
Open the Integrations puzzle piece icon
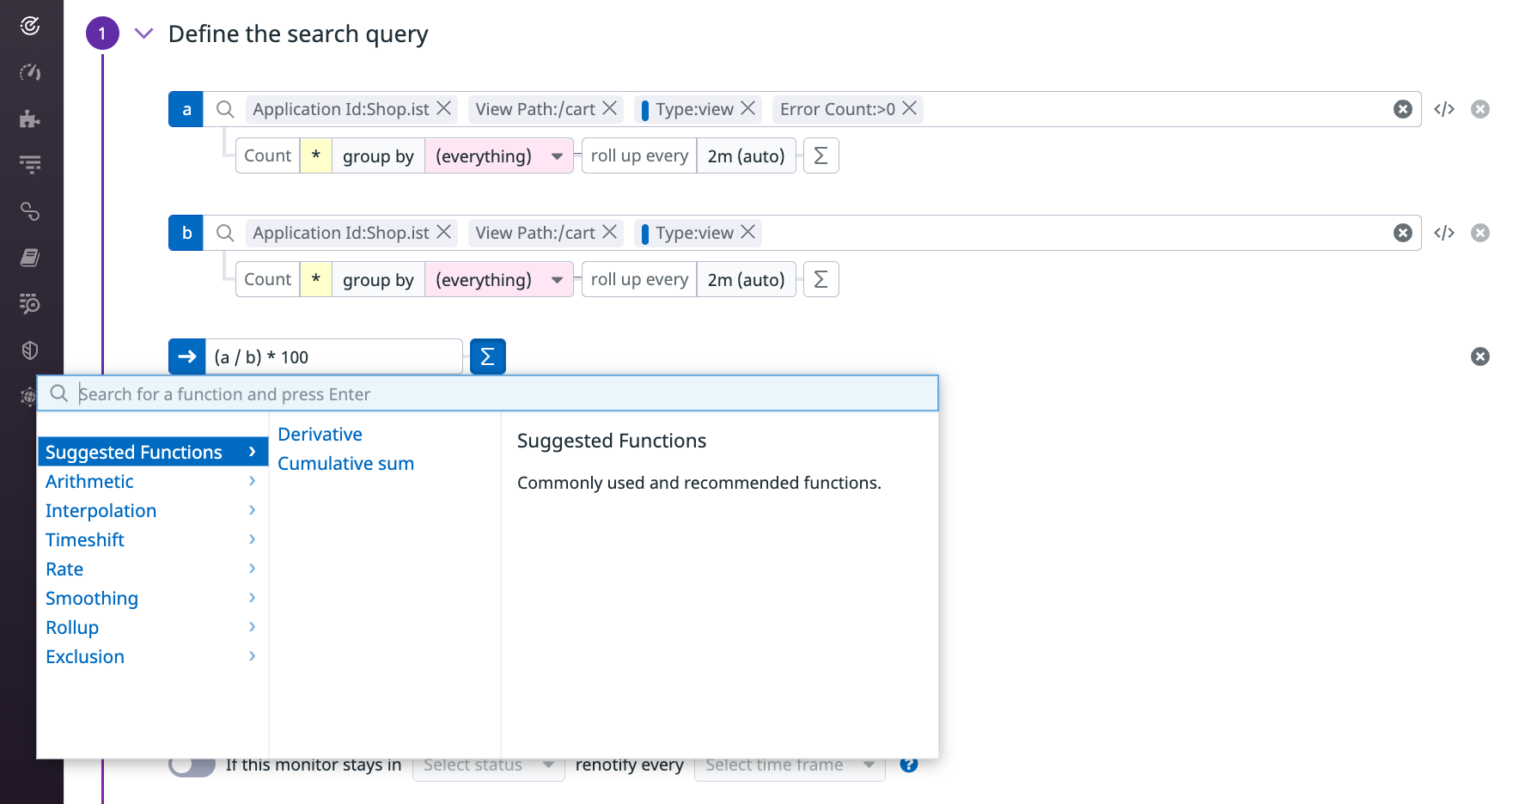[30, 119]
